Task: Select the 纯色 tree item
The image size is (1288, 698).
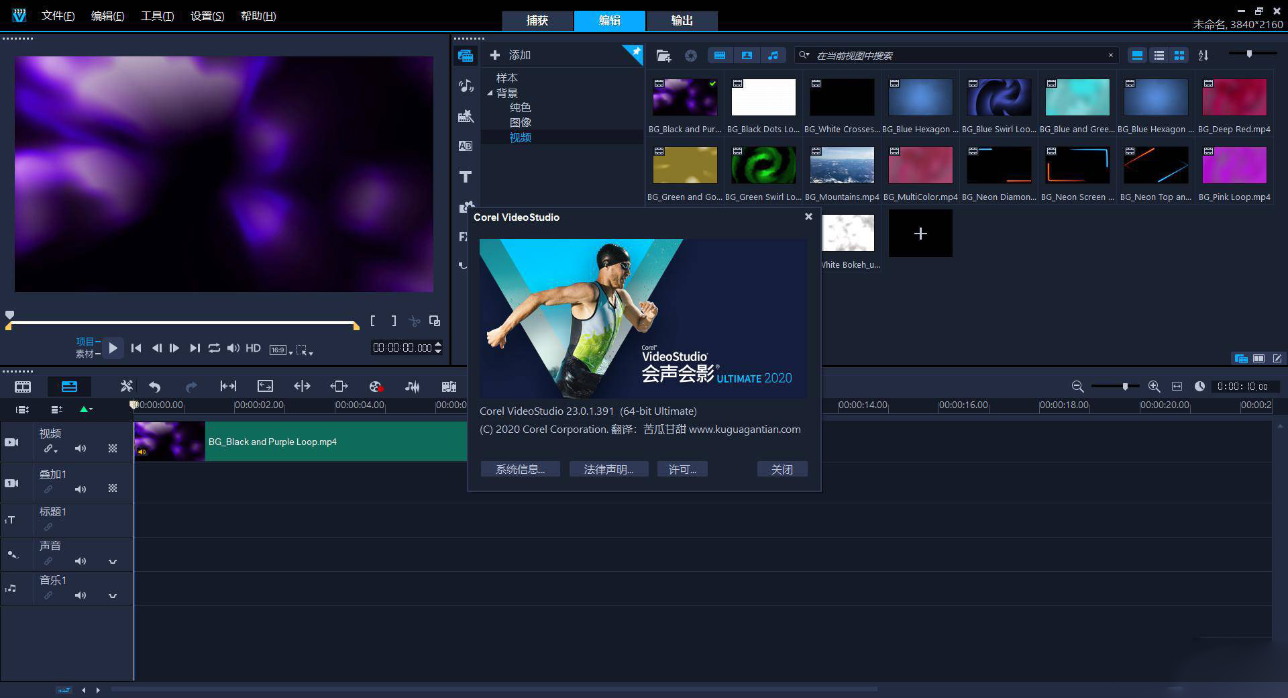Action: [x=520, y=107]
